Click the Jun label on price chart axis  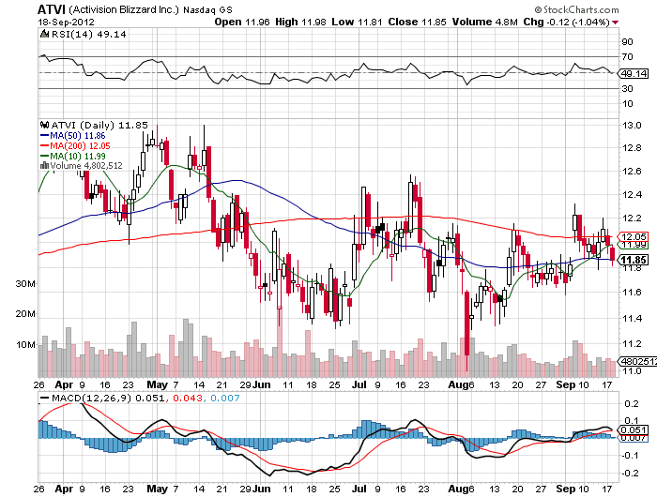point(262,384)
